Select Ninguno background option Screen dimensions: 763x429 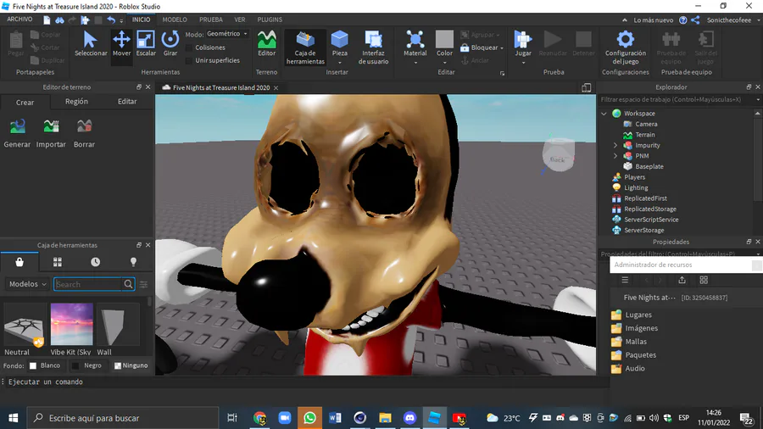[x=131, y=365]
